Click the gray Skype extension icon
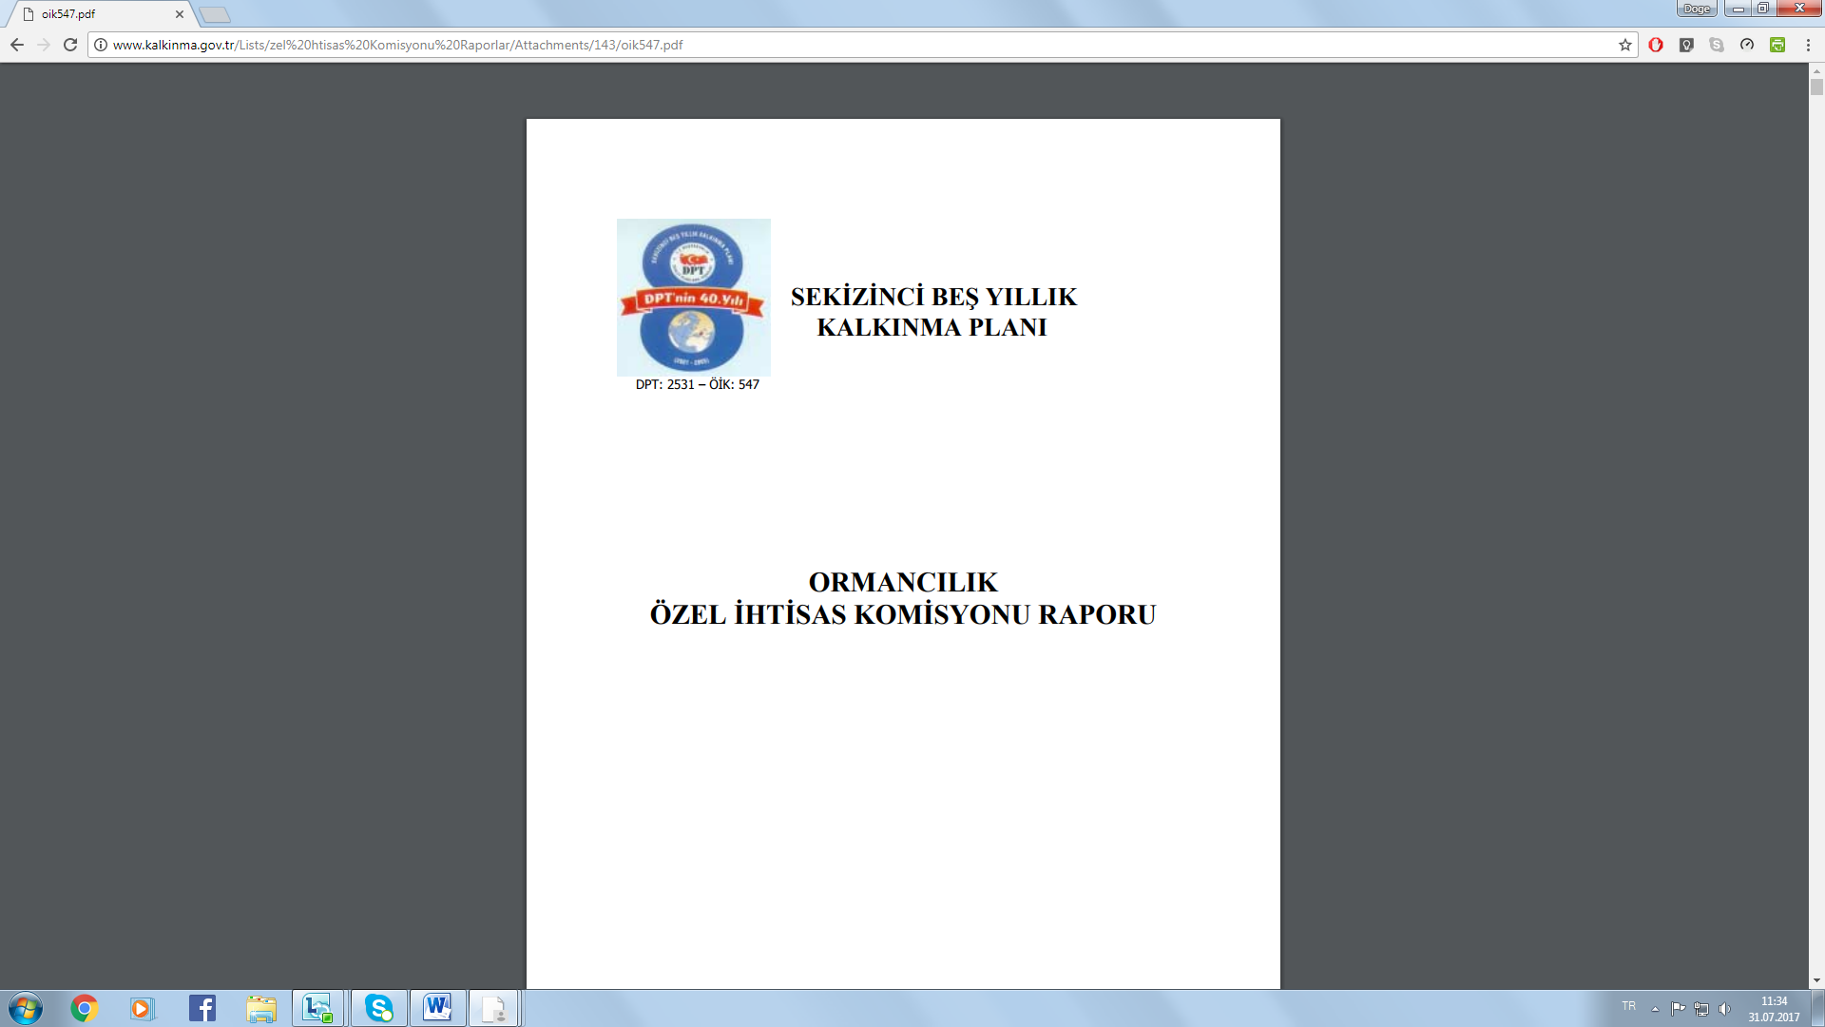 pos(1717,45)
